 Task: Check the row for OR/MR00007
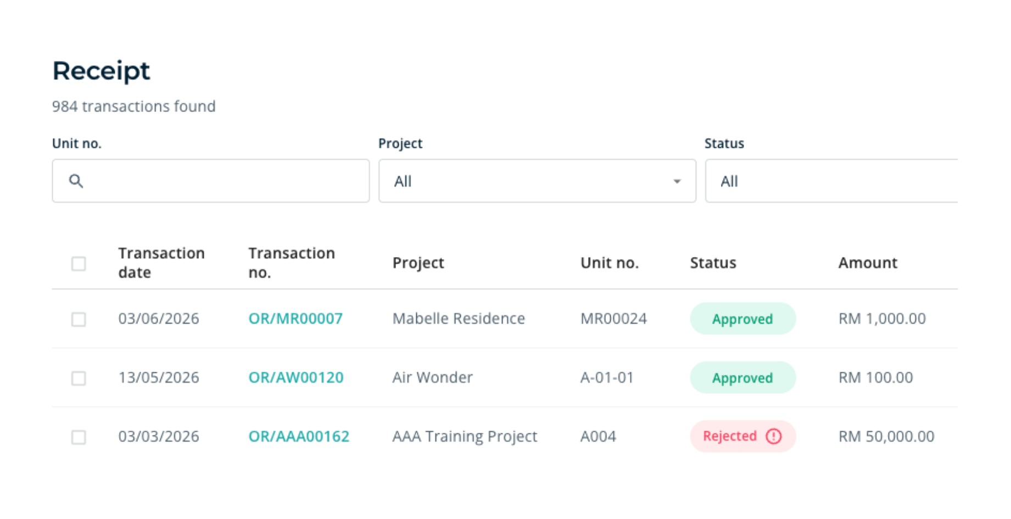point(79,319)
